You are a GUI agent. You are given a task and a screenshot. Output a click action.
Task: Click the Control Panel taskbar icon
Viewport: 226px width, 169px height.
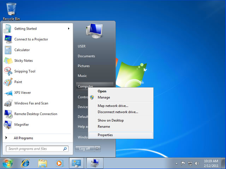click(x=76, y=163)
